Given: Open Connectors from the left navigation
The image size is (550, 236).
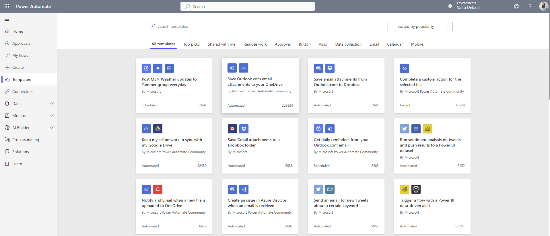Looking at the screenshot, I should click(22, 91).
